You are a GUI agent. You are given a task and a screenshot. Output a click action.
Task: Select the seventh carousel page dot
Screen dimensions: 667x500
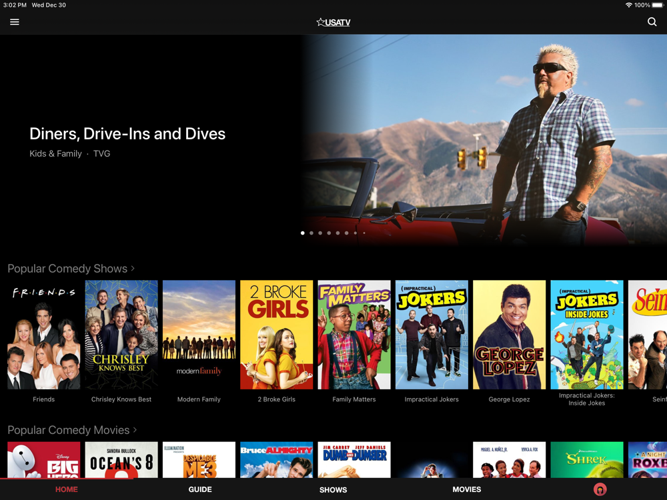click(356, 233)
